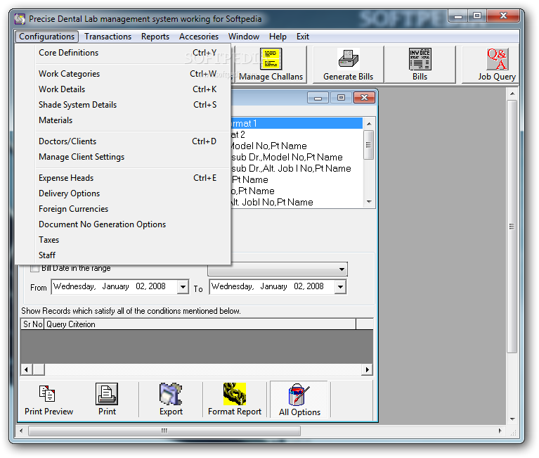Viewport: 539px width, 458px height.
Task: Open the From date dropdown arrow
Action: [x=183, y=286]
